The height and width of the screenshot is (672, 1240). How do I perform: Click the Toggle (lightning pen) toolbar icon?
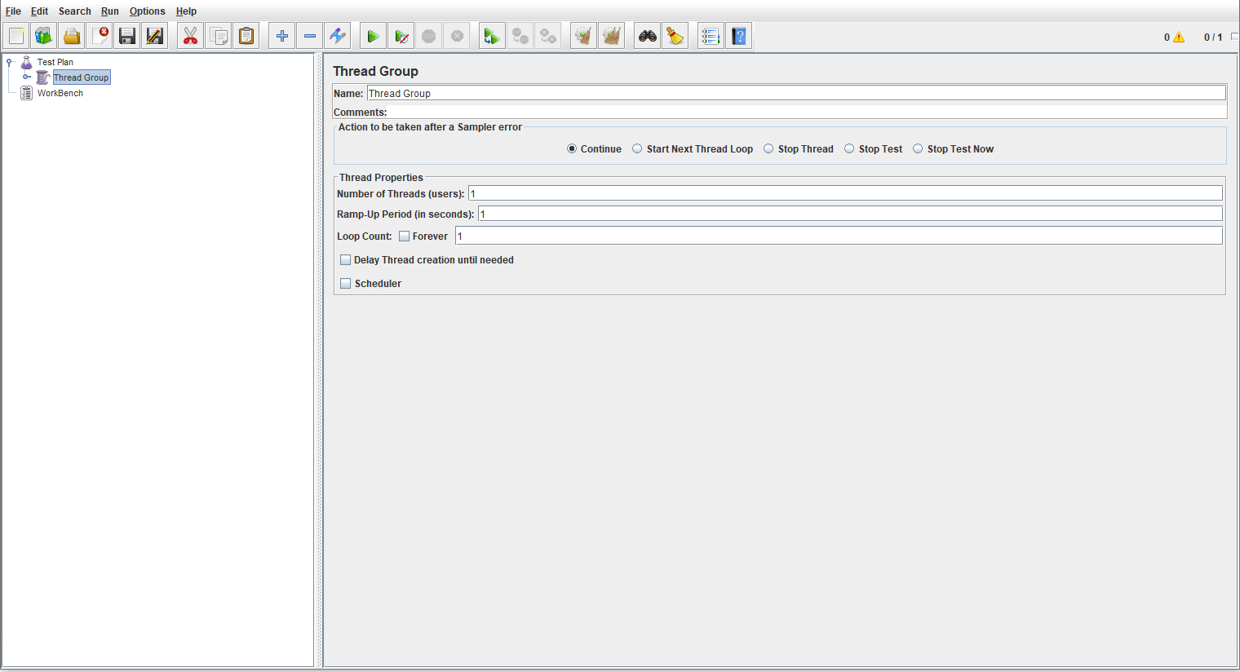pos(338,36)
